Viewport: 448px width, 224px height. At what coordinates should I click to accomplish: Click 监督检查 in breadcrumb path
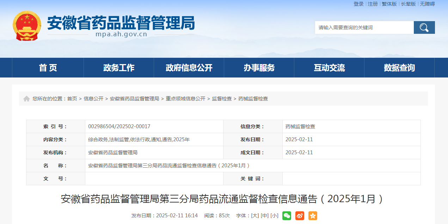click(222, 99)
